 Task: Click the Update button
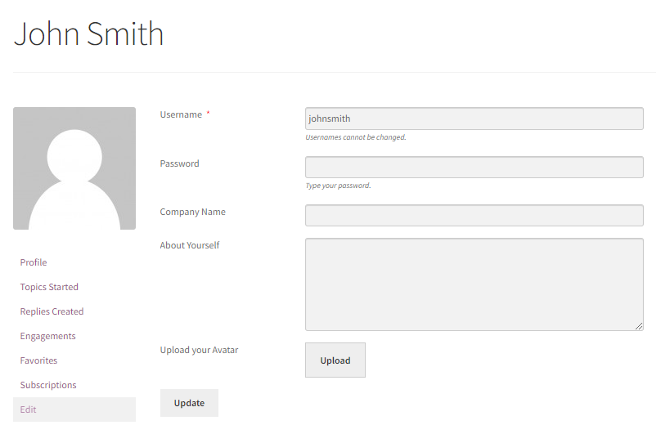[x=189, y=403]
